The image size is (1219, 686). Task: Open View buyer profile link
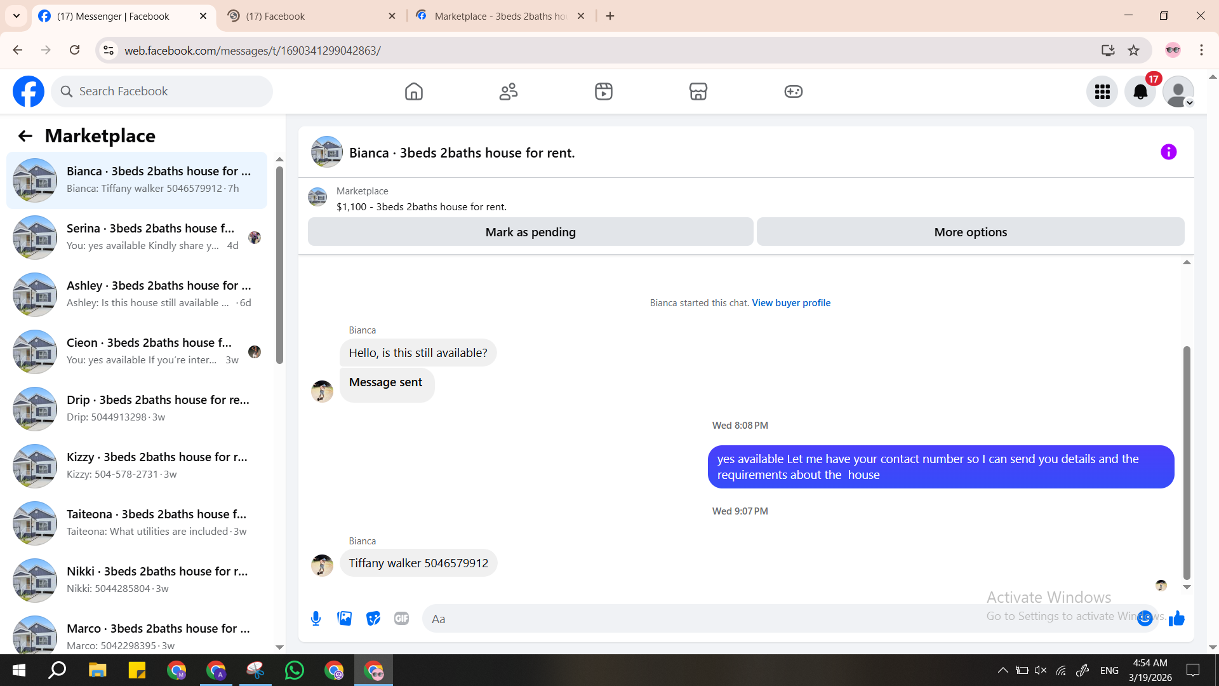[791, 303]
